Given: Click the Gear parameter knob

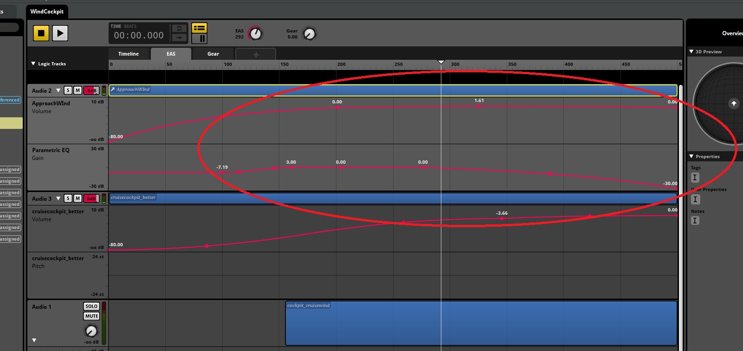Looking at the screenshot, I should click(x=309, y=33).
